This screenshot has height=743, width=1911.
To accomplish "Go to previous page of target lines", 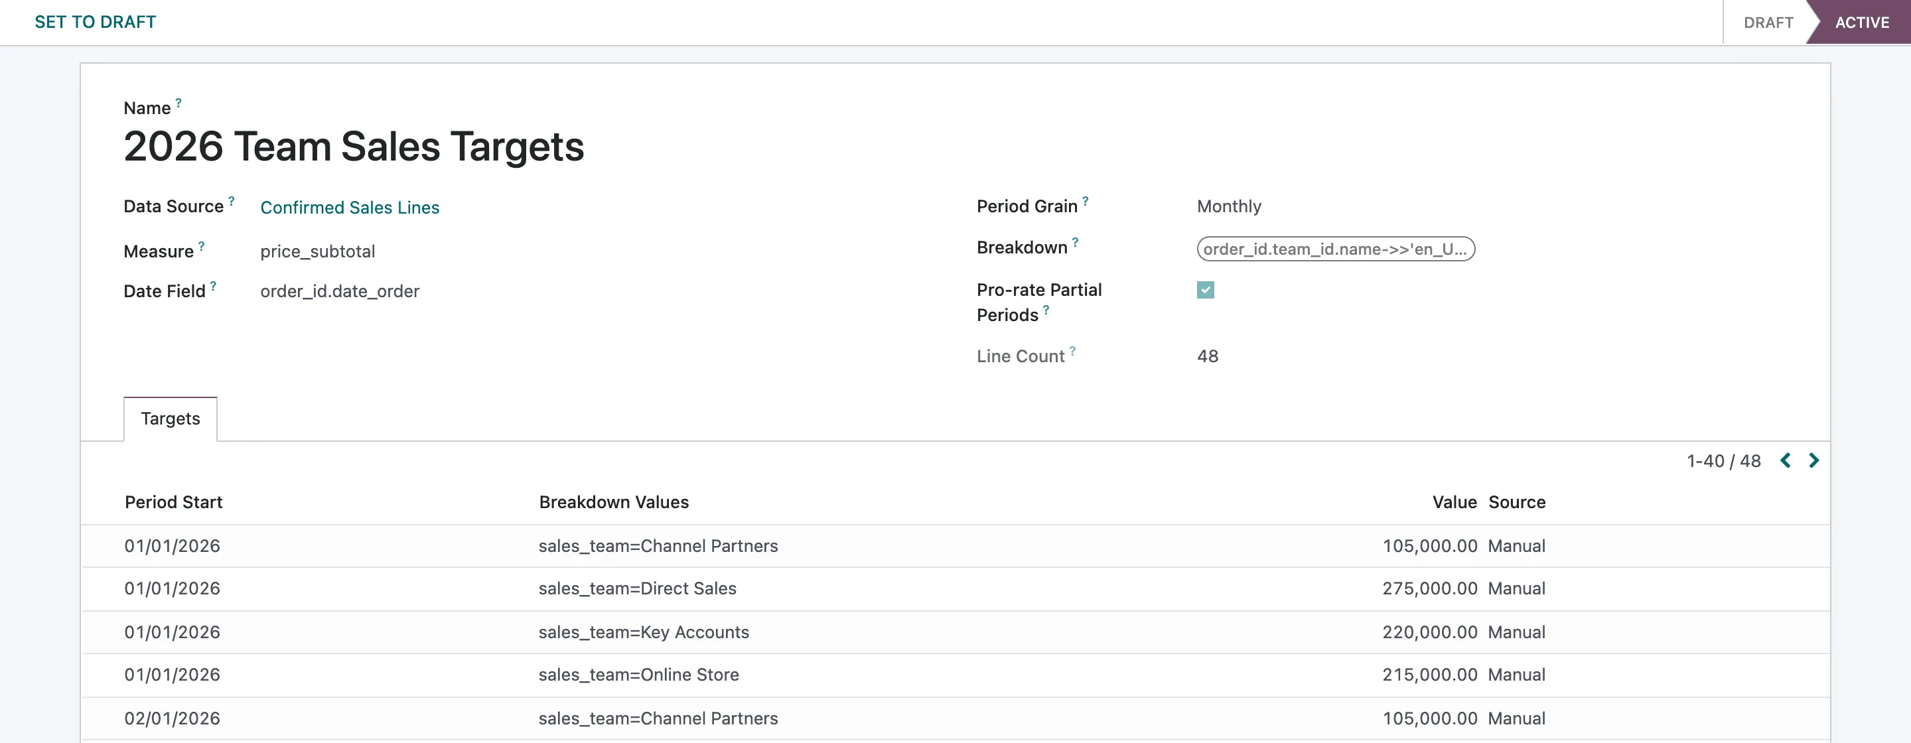I will [x=1786, y=460].
